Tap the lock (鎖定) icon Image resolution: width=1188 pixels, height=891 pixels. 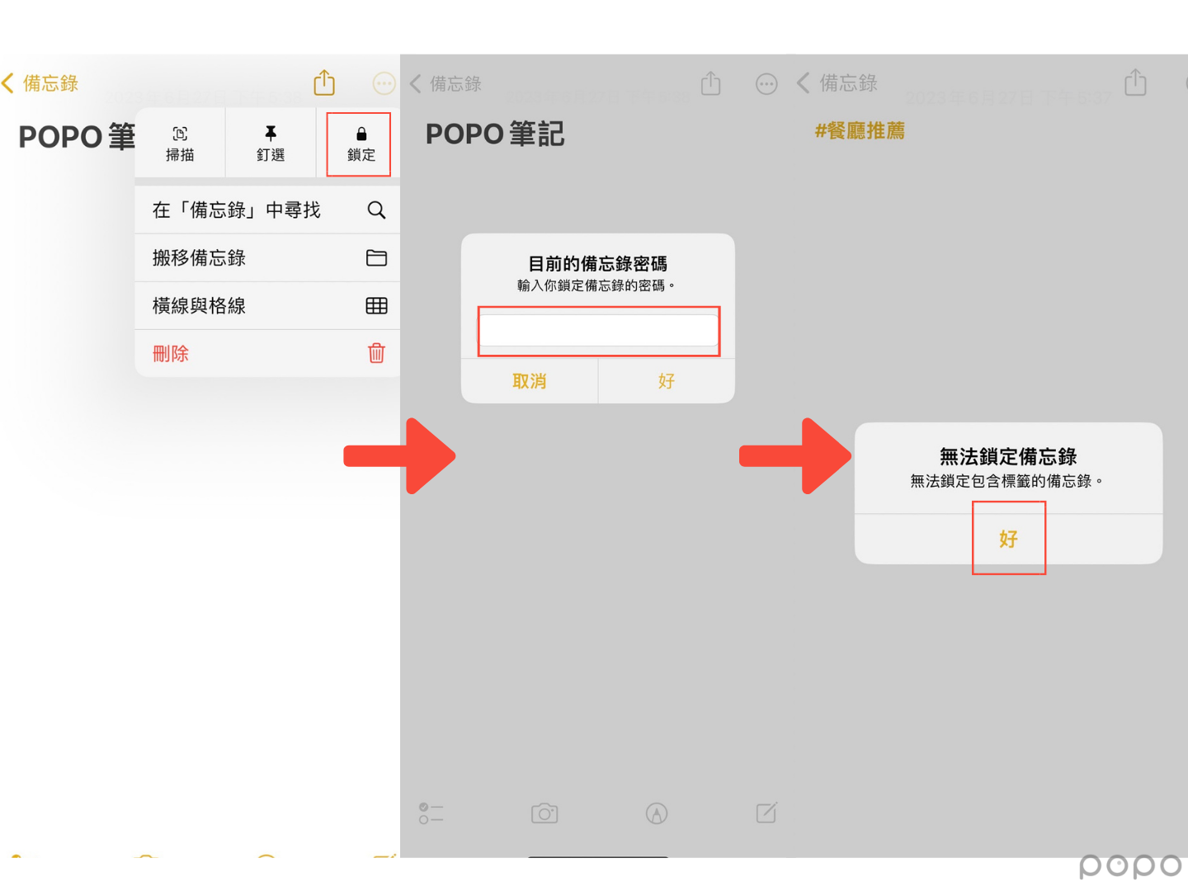click(x=358, y=142)
